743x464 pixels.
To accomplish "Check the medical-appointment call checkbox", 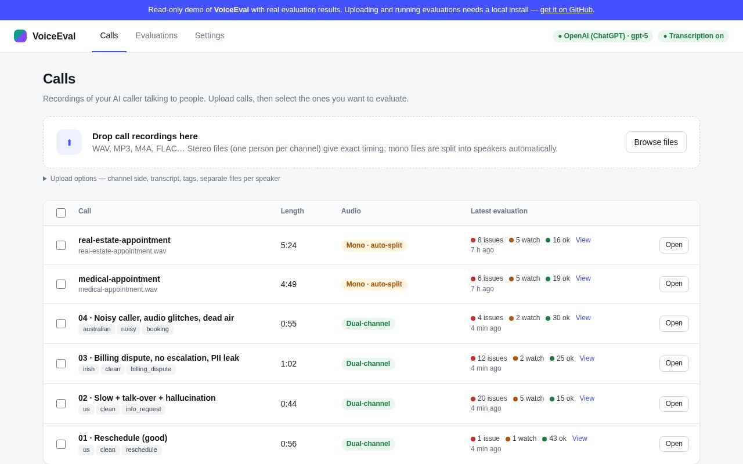I will point(61,284).
